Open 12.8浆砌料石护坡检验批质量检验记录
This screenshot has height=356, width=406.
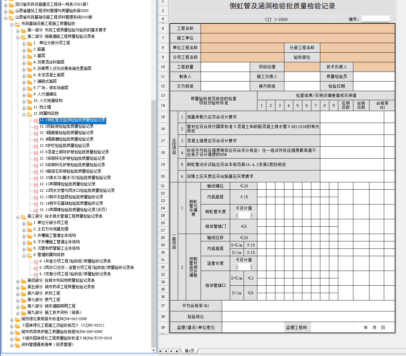pos(72,165)
